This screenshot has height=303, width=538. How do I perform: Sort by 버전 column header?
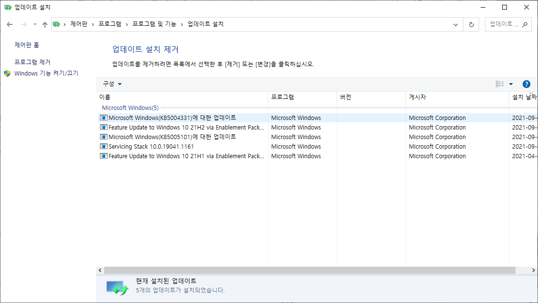pos(371,97)
